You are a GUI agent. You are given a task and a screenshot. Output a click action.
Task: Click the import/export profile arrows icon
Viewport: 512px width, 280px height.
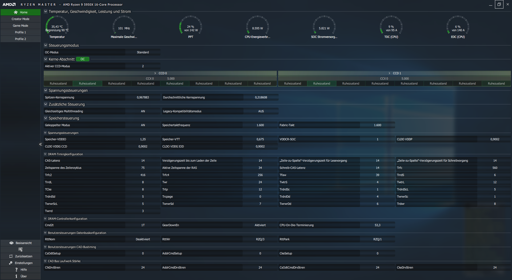(21, 250)
